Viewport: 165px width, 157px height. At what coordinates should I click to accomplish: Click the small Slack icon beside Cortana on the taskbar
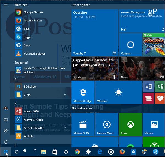25,151
